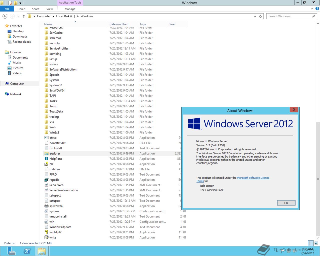The height and width of the screenshot is (256, 320).
Task: Open Properties from the quick access toolbar
Action: pos(10,3)
